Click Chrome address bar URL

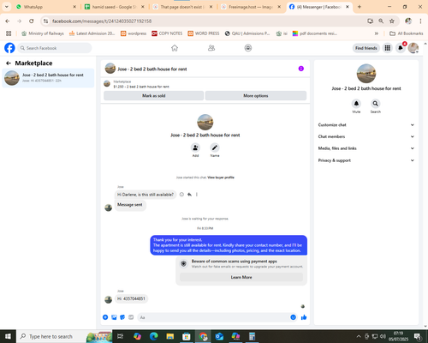click(x=102, y=21)
